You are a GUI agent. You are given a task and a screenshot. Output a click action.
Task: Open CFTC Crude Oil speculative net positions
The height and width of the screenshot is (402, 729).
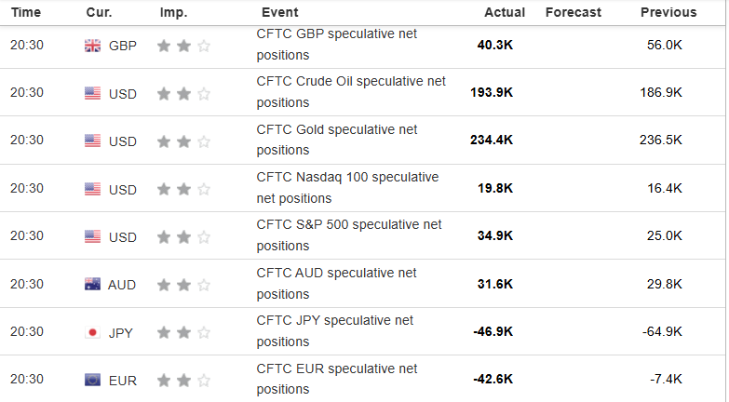350,92
